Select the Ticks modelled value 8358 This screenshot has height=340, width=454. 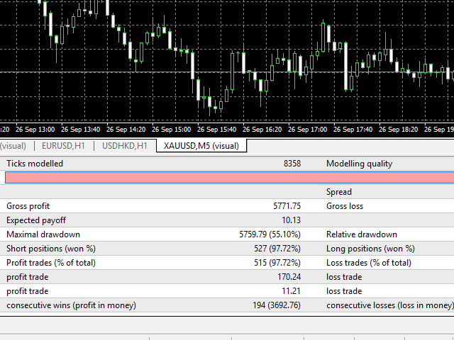click(x=292, y=164)
